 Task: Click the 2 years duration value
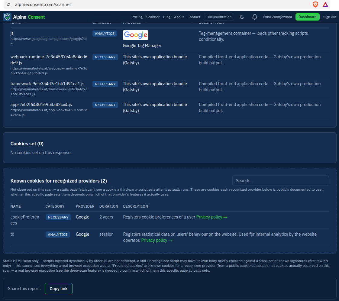click(106, 217)
